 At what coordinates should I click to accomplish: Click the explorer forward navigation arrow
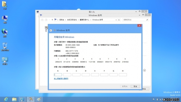pos(46,20)
